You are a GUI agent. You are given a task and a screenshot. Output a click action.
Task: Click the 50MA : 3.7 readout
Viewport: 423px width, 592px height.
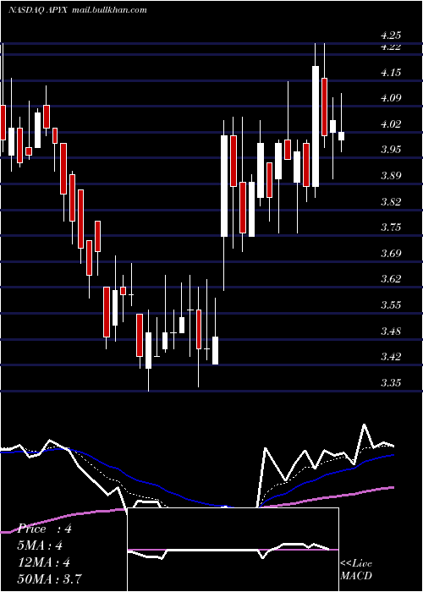(x=50, y=578)
